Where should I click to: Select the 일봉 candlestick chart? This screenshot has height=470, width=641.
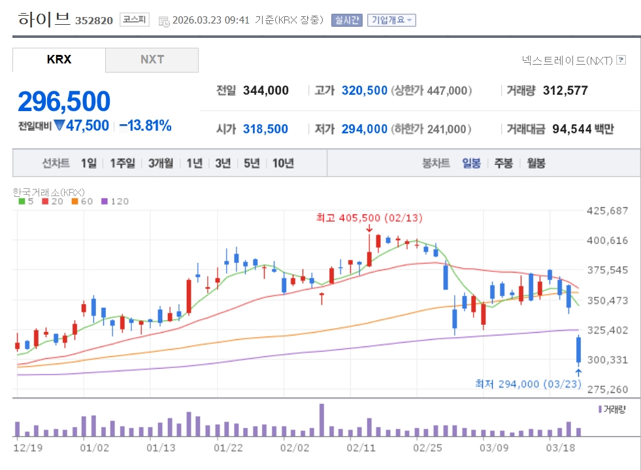(471, 163)
